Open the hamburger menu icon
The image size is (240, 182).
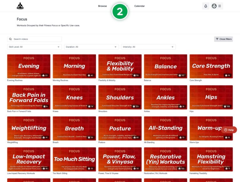coord(220,6)
